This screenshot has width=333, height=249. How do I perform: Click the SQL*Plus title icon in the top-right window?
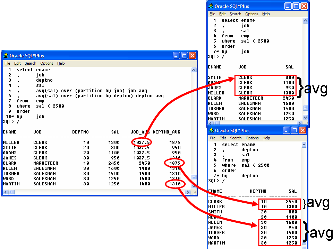211,6
